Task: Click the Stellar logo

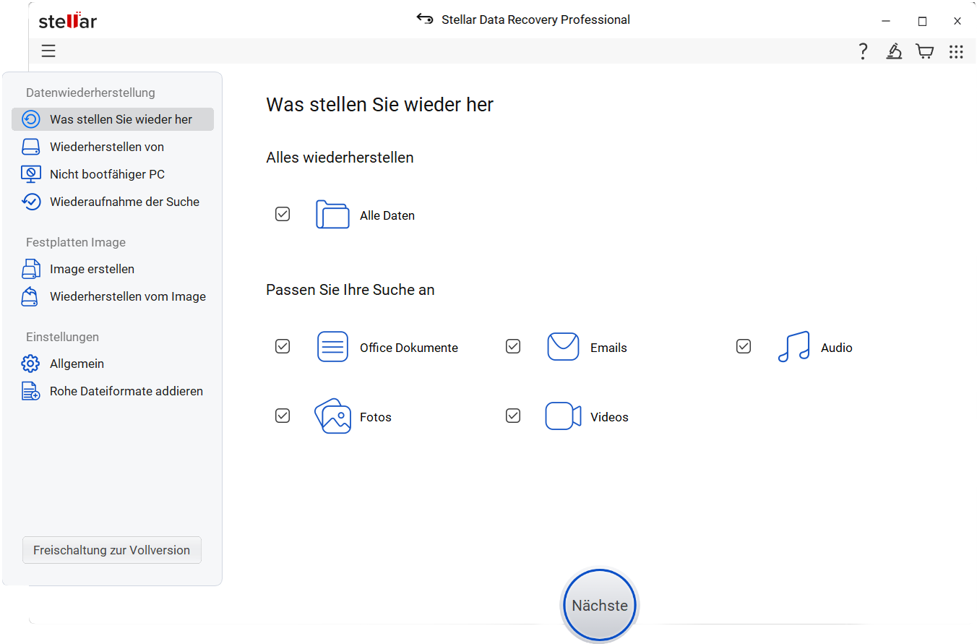Action: (x=67, y=20)
